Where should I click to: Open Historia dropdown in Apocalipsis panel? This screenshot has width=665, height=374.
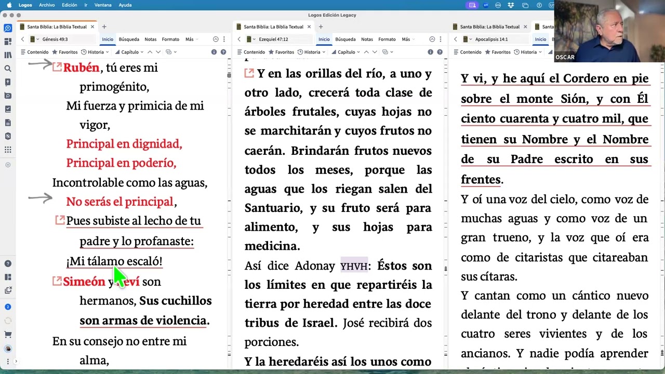pyautogui.click(x=528, y=52)
